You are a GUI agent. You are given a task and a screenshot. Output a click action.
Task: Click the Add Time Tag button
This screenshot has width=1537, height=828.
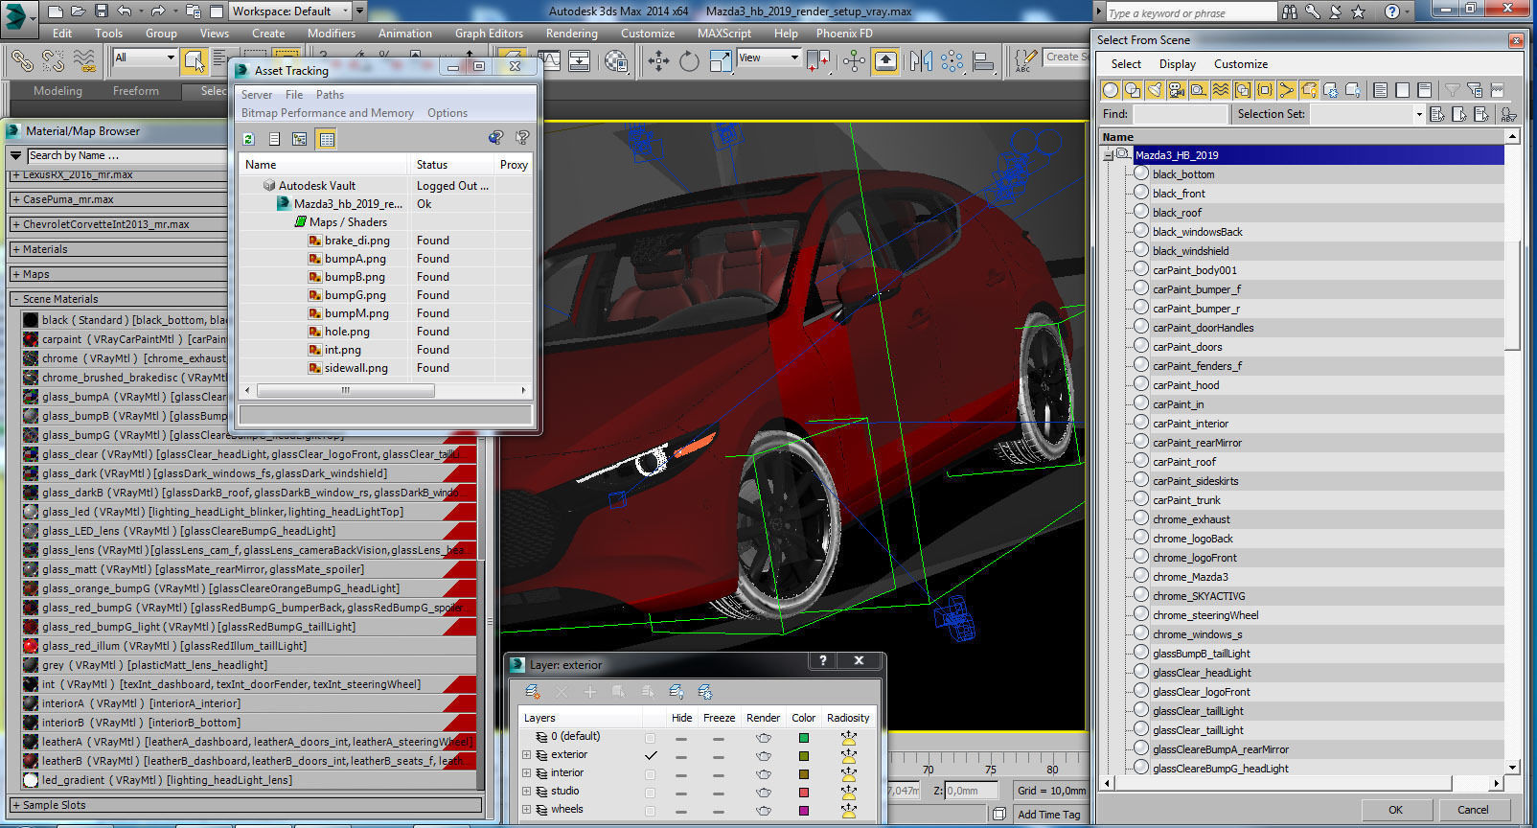point(1048,815)
